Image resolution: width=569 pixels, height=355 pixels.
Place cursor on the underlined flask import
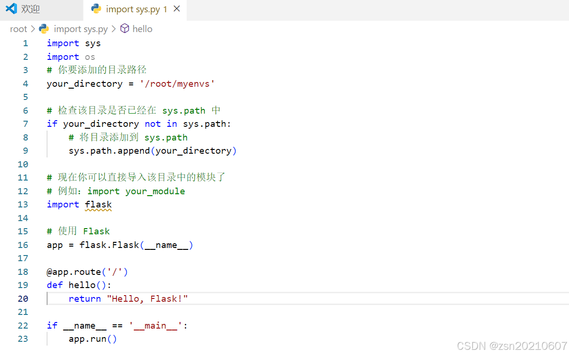98,205
